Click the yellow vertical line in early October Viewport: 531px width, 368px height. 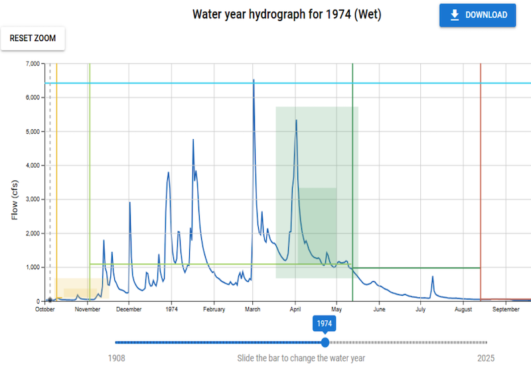point(56,166)
